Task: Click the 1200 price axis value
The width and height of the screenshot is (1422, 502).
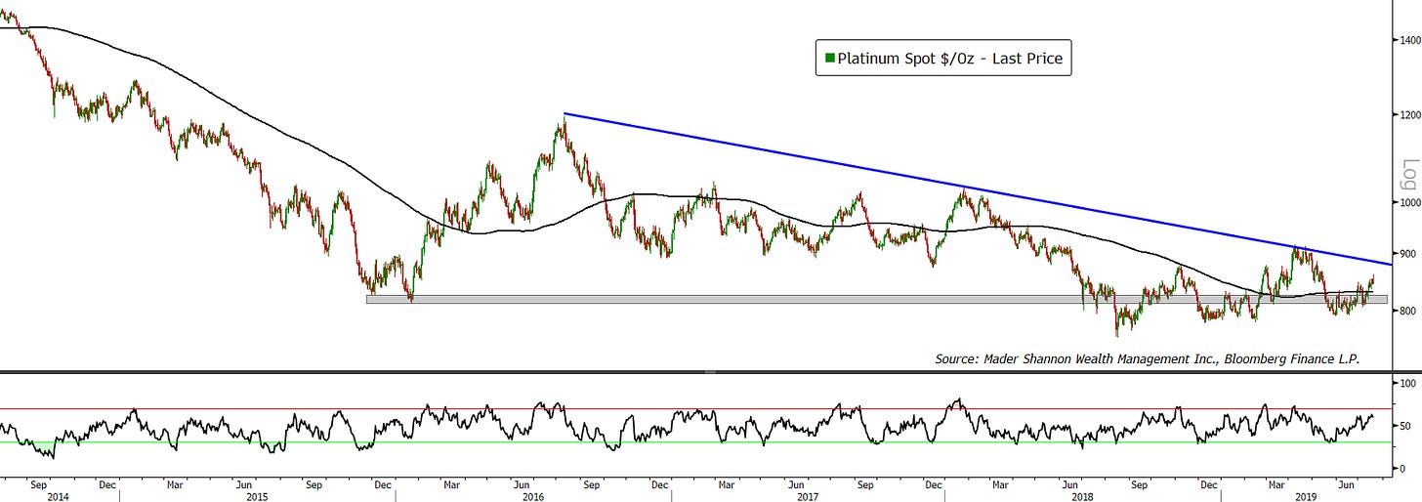Action: [1408, 115]
